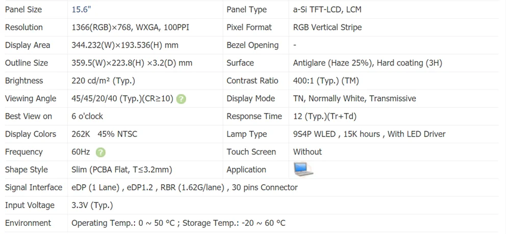The image size is (510, 234).
Task: Select the Touch Screen 'Without' value
Action: click(307, 152)
